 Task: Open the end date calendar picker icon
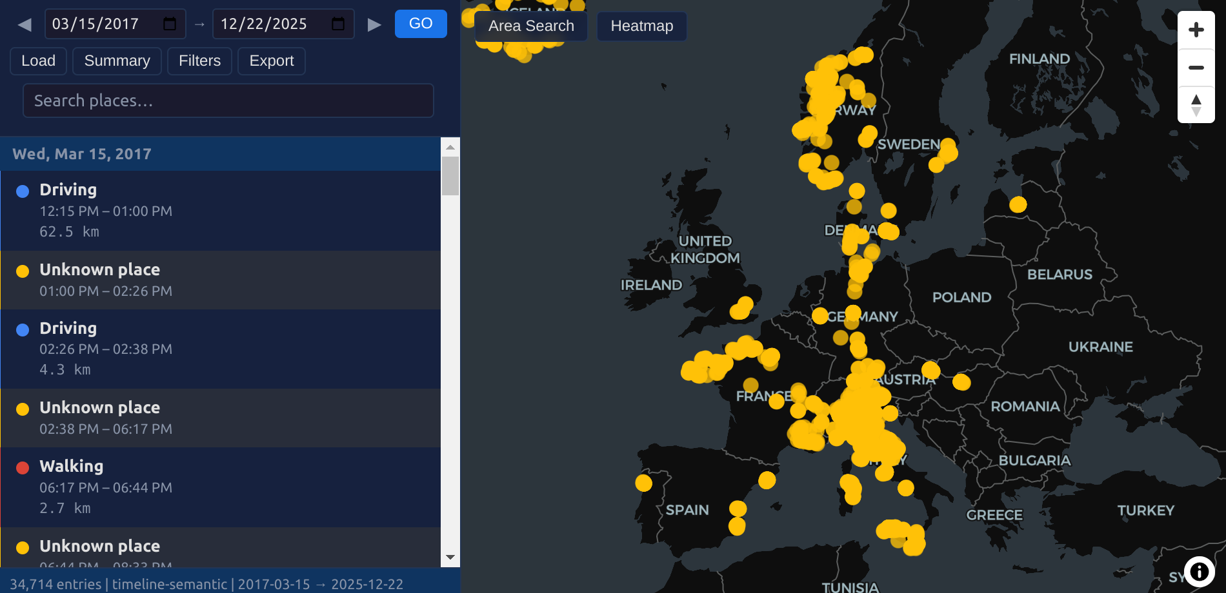(x=338, y=24)
